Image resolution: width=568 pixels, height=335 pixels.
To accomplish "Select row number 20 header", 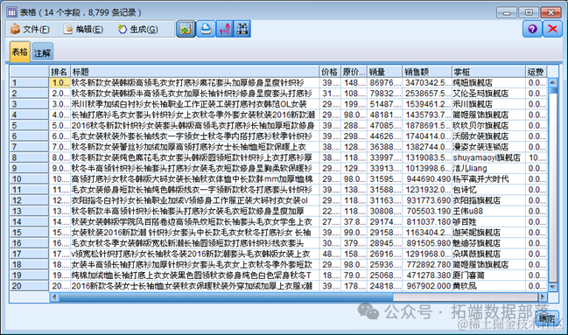I will tap(30, 286).
